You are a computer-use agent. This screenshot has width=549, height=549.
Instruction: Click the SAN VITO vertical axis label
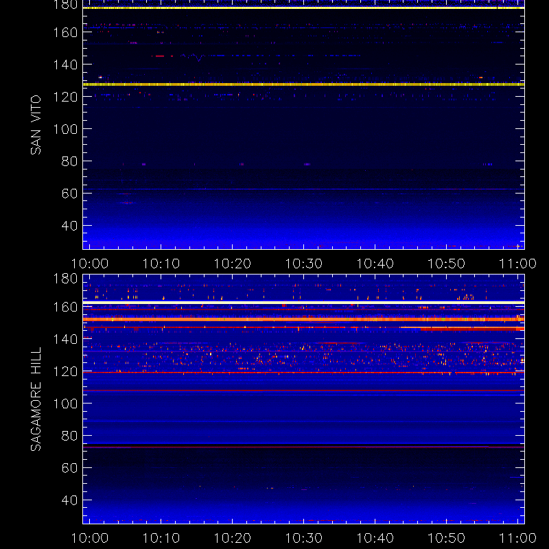[x=36, y=125]
